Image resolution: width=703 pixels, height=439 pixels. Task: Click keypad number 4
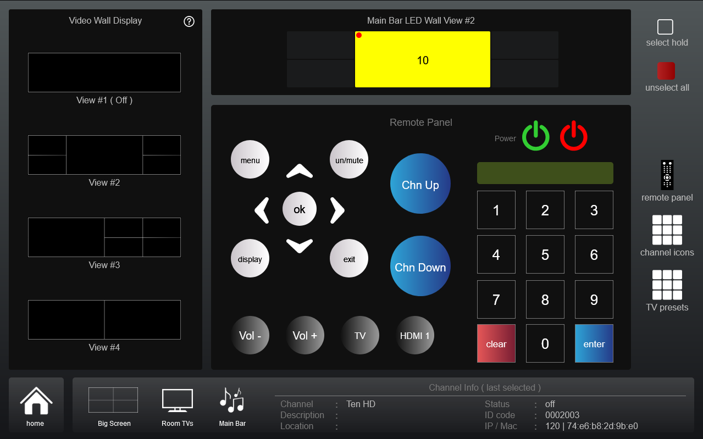496,254
